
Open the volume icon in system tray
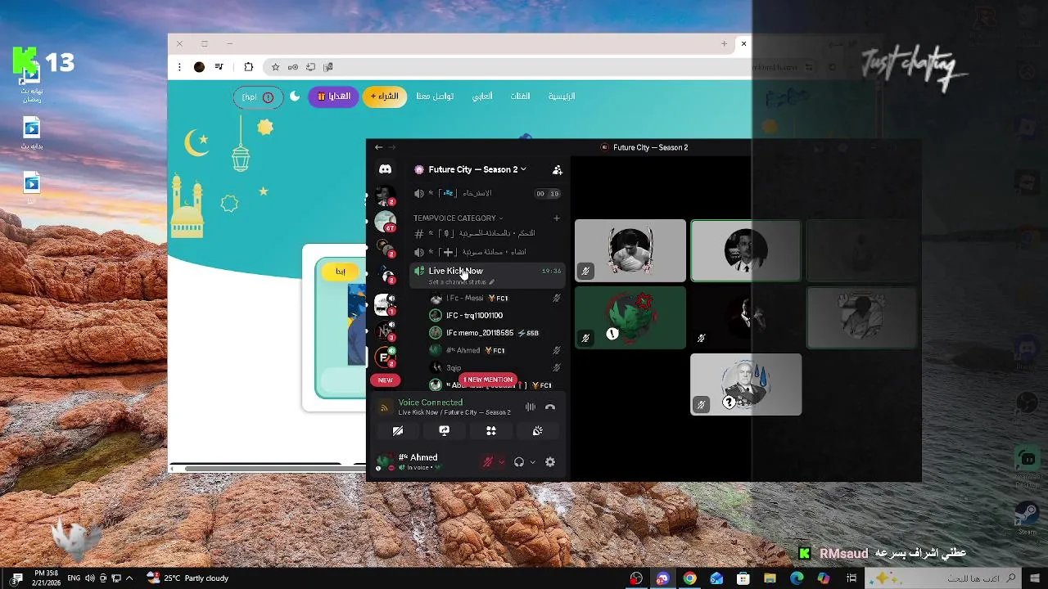coord(89,578)
